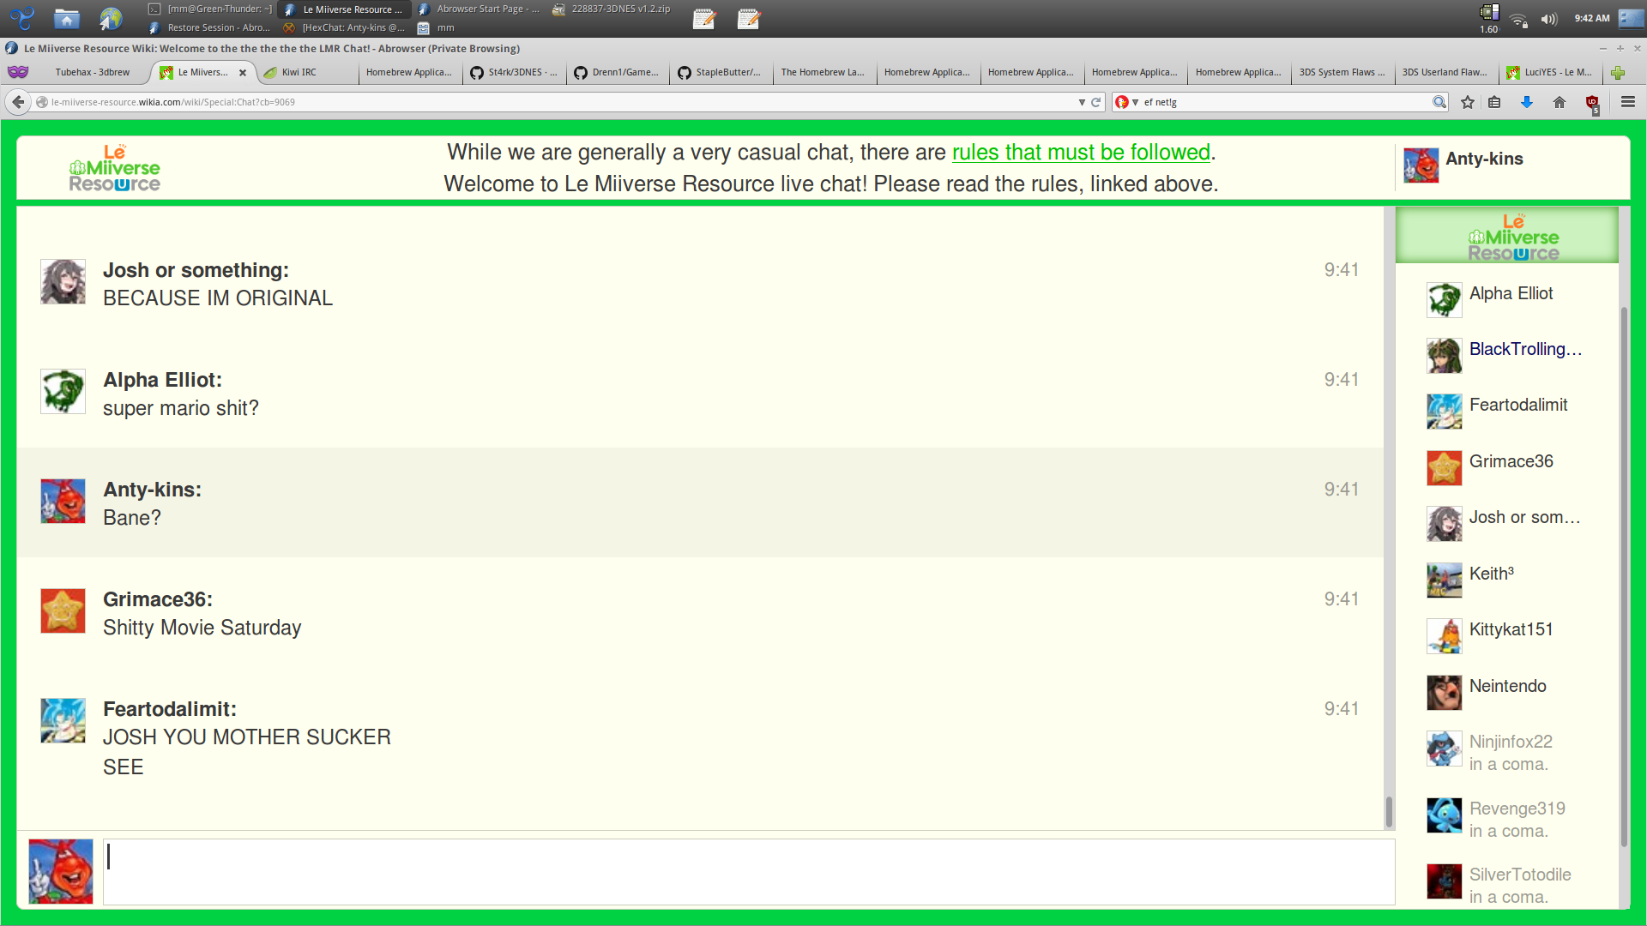This screenshot has height=926, width=1647.
Task: Switch to HexChat Anty-kins taskbar window
Action: click(346, 28)
